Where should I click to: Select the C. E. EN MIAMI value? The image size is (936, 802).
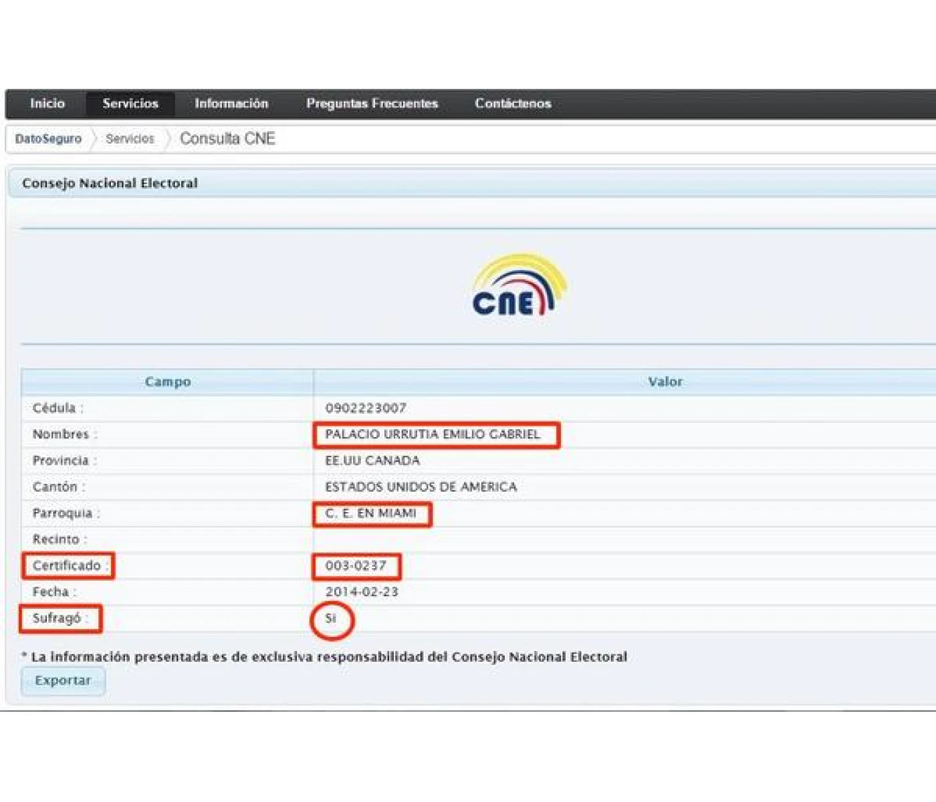pos(370,513)
